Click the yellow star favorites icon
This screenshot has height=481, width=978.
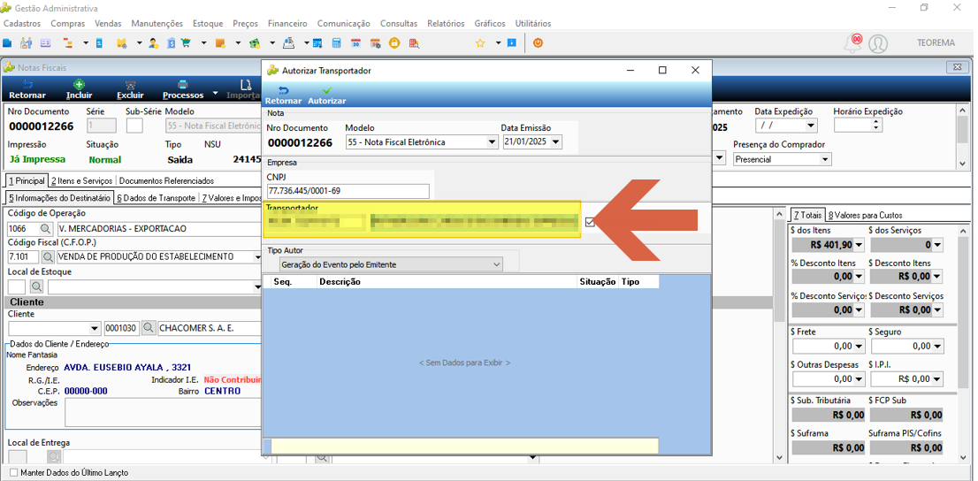click(480, 43)
